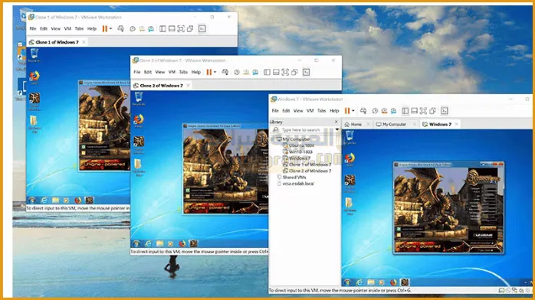The width and height of the screenshot is (535, 300).
Task: Click the console view icon in Windows 7 window
Action: pyautogui.click(x=445, y=111)
